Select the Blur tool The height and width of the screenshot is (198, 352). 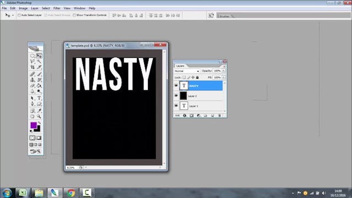click(x=32, y=91)
